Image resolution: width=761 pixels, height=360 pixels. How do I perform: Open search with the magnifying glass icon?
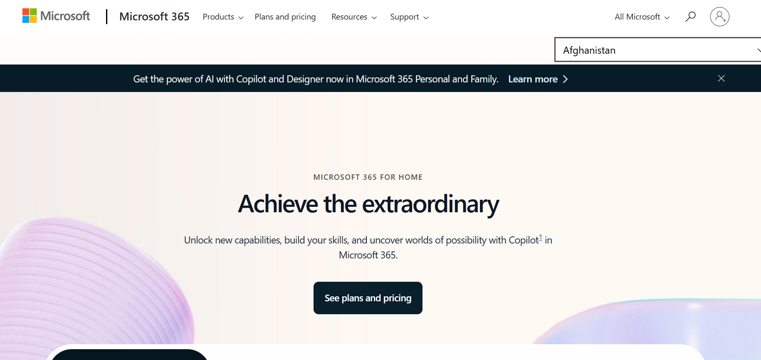(690, 17)
